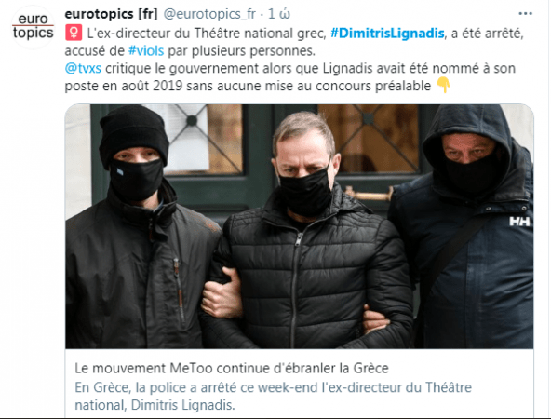551x419 pixels.
Task: Open the #DimitrisLignadis hashtag
Action: pos(387,34)
